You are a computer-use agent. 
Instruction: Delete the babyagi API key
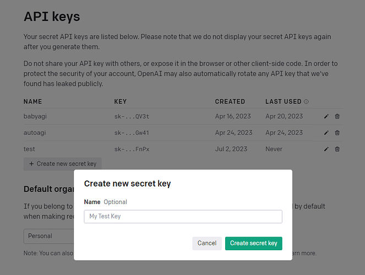[x=337, y=117]
